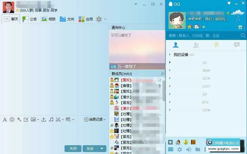Open the 文件 tab
This screenshot has width=247, height=154.
click(x=67, y=19)
